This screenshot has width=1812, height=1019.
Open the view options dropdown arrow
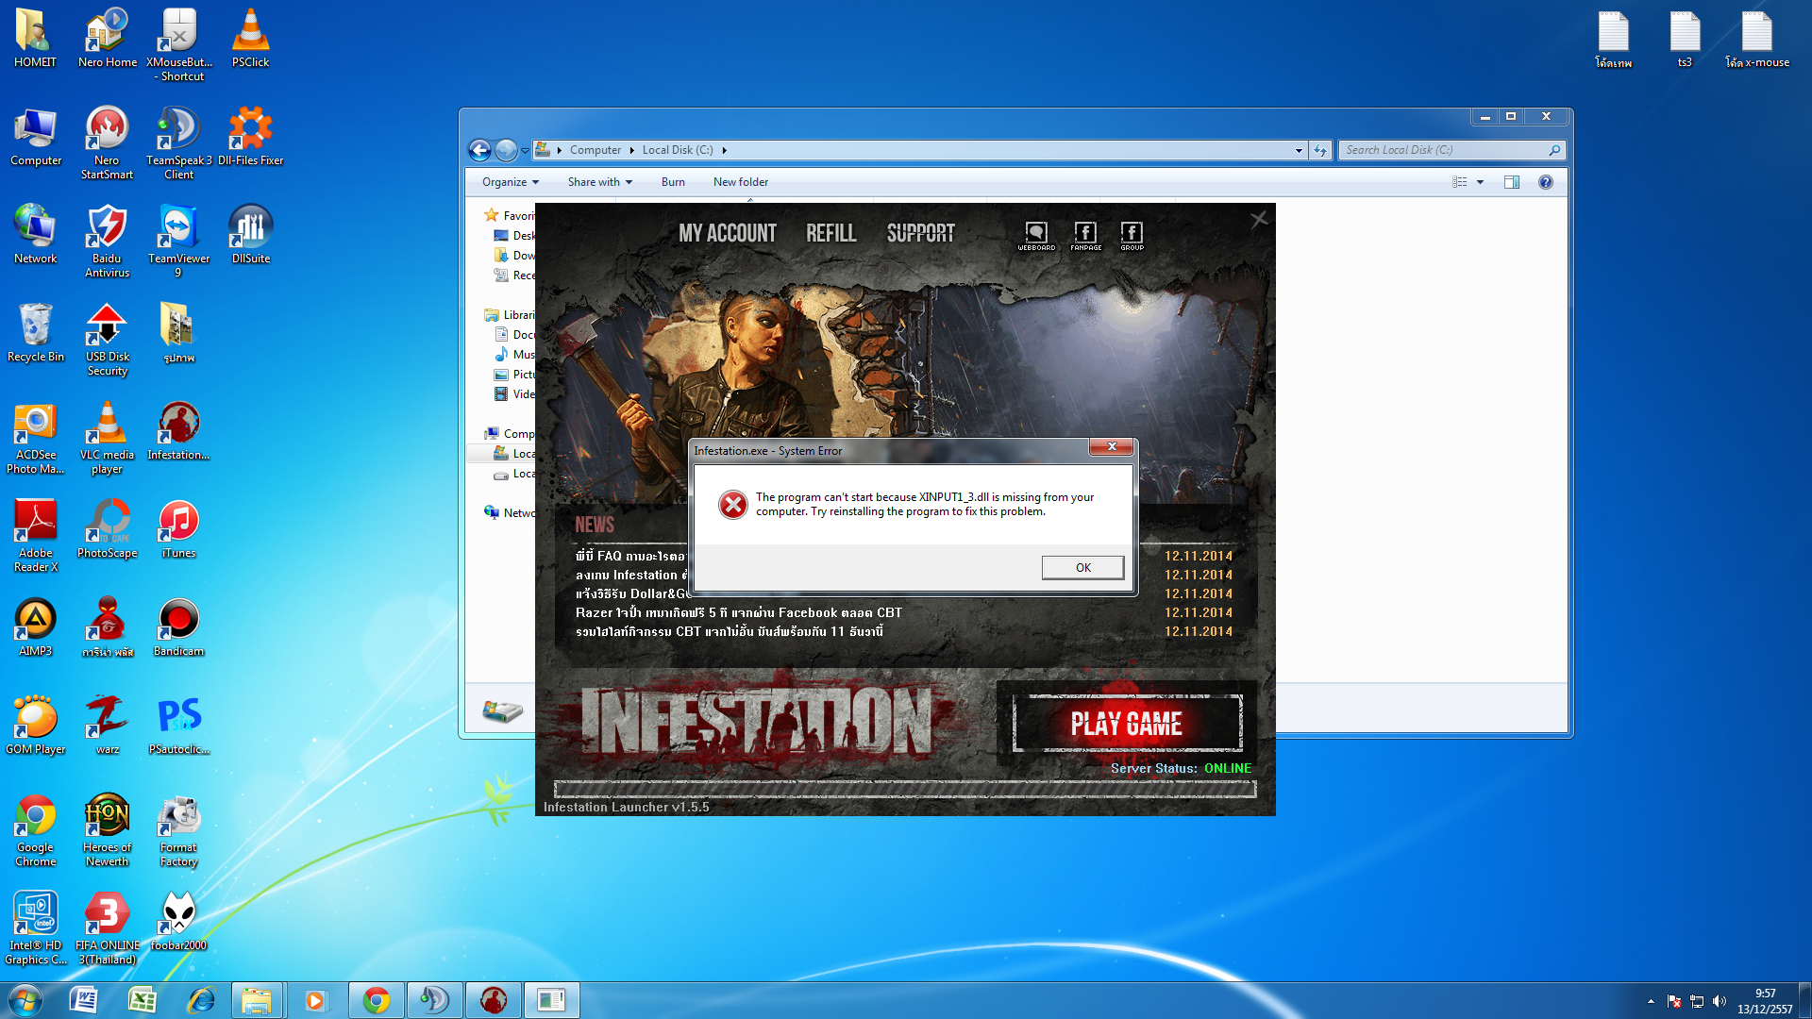[x=1480, y=182]
